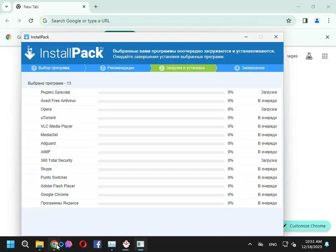Select the Adguard row name

(x=48, y=143)
